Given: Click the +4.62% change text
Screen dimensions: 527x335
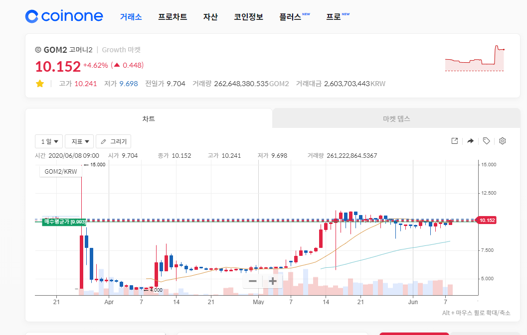Looking at the screenshot, I should [95, 65].
